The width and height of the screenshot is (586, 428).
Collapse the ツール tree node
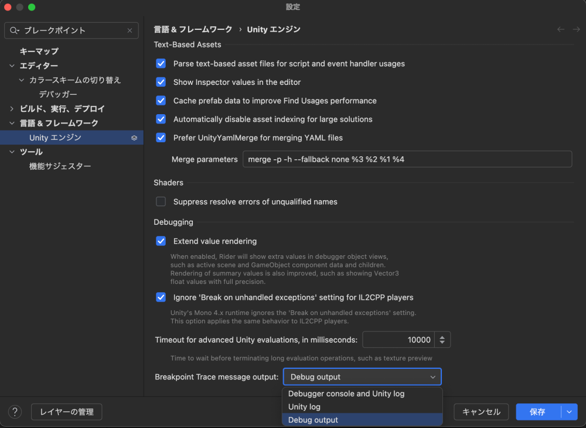12,152
